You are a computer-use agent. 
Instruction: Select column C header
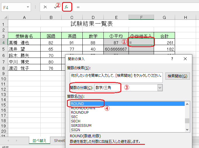72,17
